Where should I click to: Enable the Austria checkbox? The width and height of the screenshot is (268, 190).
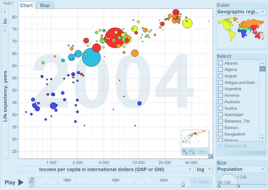coord(220,108)
